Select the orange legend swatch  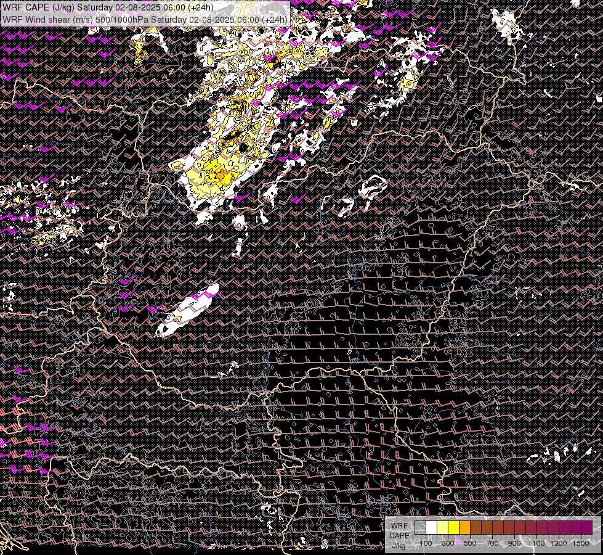pyautogui.click(x=464, y=527)
